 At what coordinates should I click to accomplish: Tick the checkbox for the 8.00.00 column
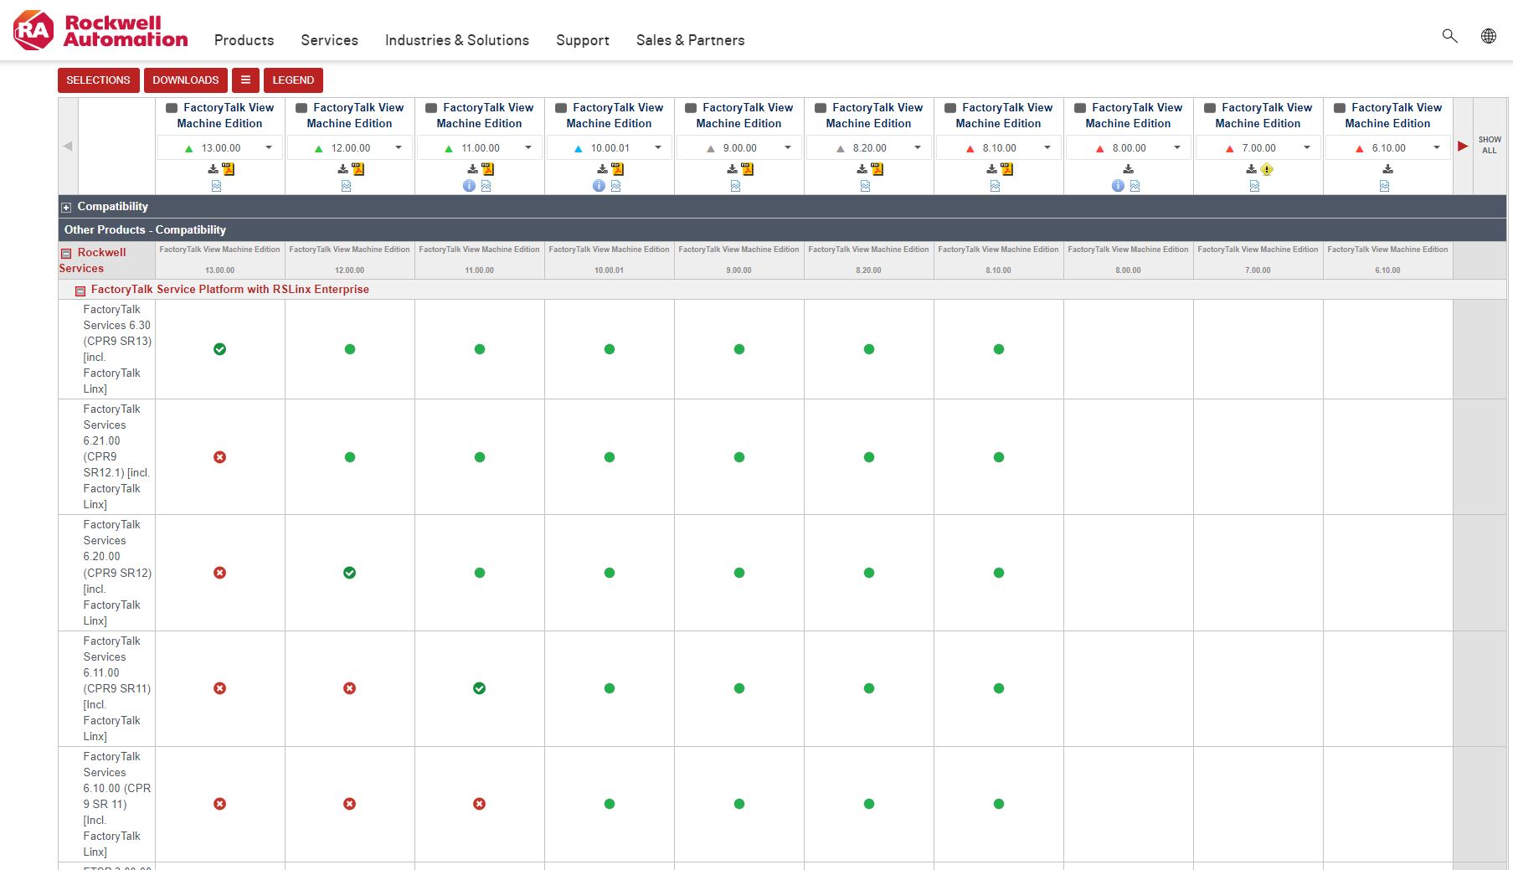(x=1080, y=108)
